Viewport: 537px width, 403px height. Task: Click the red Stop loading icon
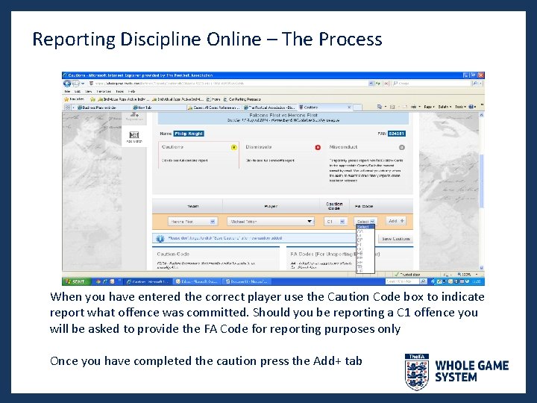pyautogui.click(x=386, y=84)
